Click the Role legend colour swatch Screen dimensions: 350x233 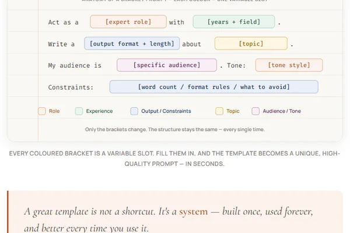point(42,111)
